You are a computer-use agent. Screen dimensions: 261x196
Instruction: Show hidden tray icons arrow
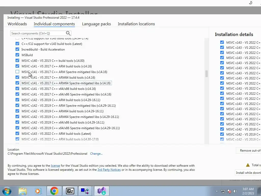coord(217,191)
